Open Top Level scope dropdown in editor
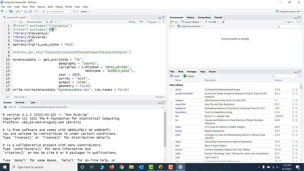Screen dimensions: 304x171 (x=20, y=97)
